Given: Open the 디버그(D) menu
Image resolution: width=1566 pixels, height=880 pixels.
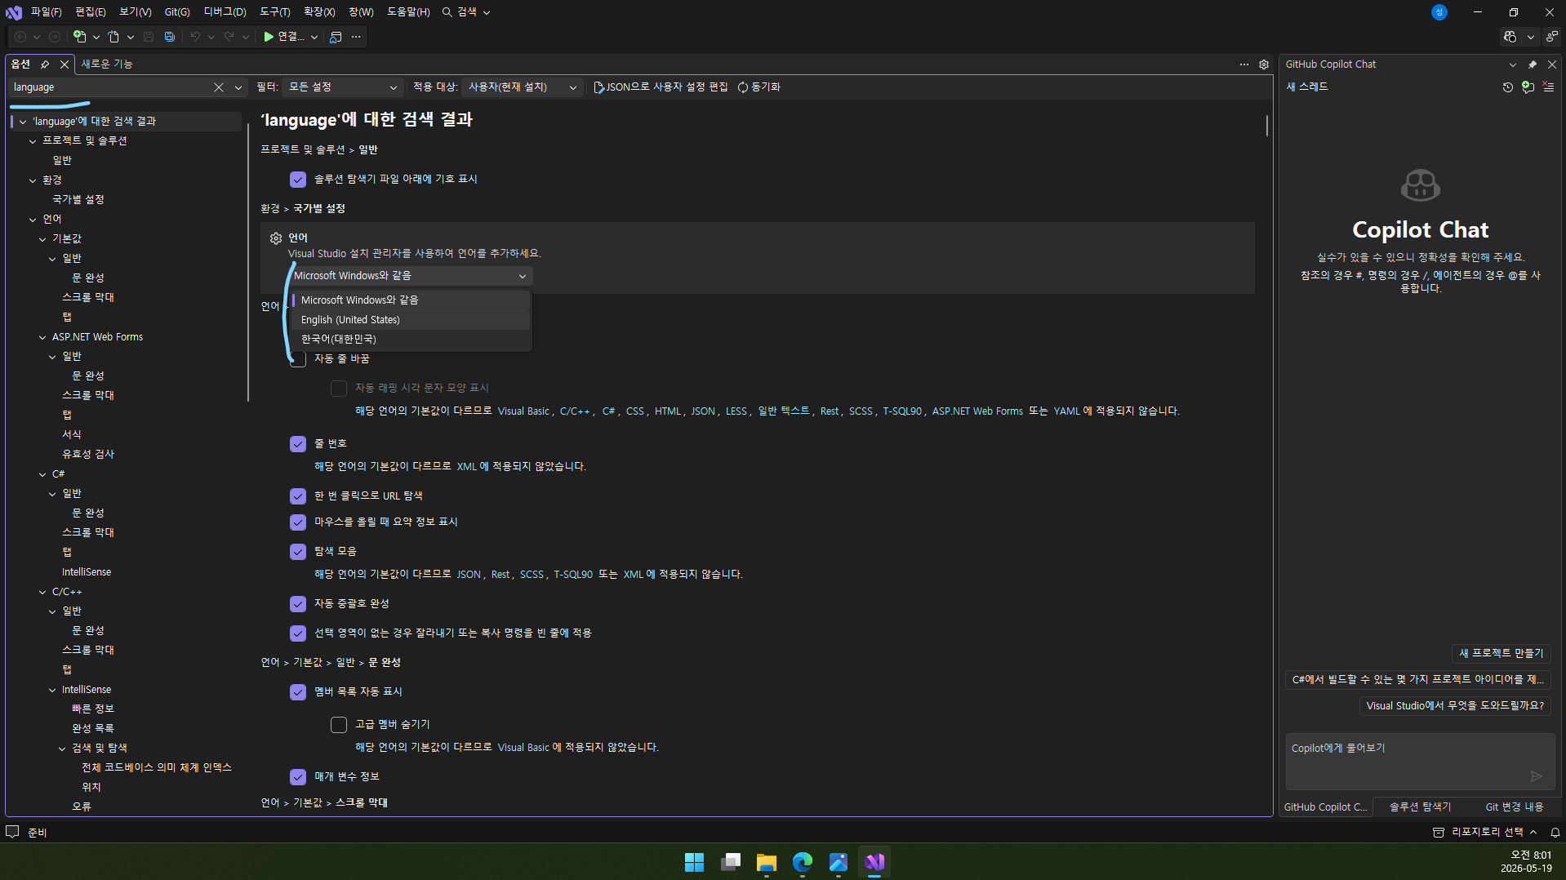Looking at the screenshot, I should 225,12.
